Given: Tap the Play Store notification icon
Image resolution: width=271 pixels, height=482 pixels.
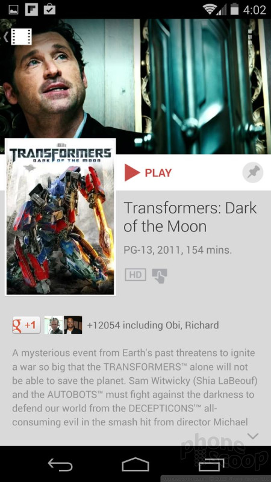Looking at the screenshot, I should tap(49, 9).
